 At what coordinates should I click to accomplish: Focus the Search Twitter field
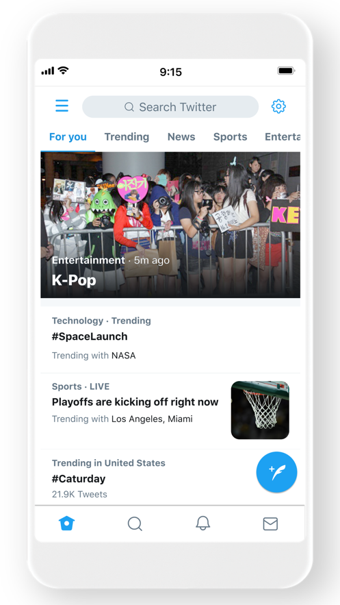pyautogui.click(x=170, y=107)
